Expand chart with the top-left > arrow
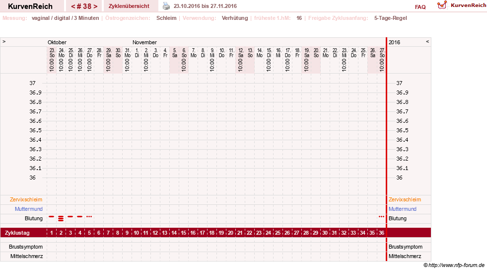Screen dimensions: 487x271 4,42
